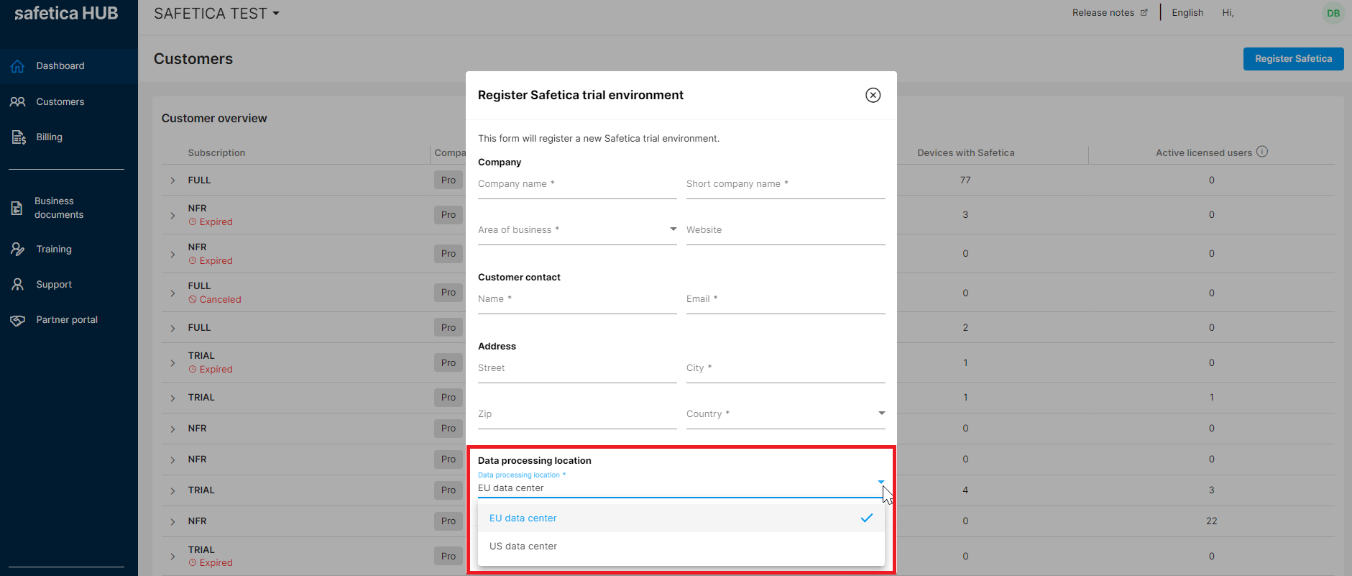Open Training using its sidebar icon
This screenshot has height=576, width=1352.
18,250
